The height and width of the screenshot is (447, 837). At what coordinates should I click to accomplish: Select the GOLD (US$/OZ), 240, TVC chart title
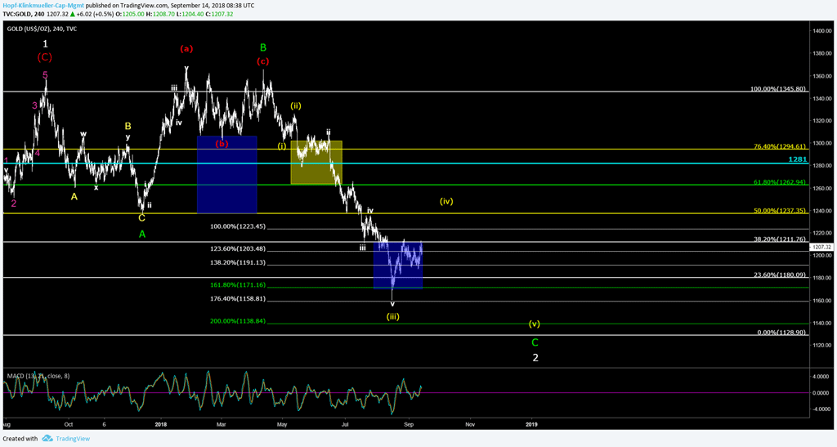[43, 28]
